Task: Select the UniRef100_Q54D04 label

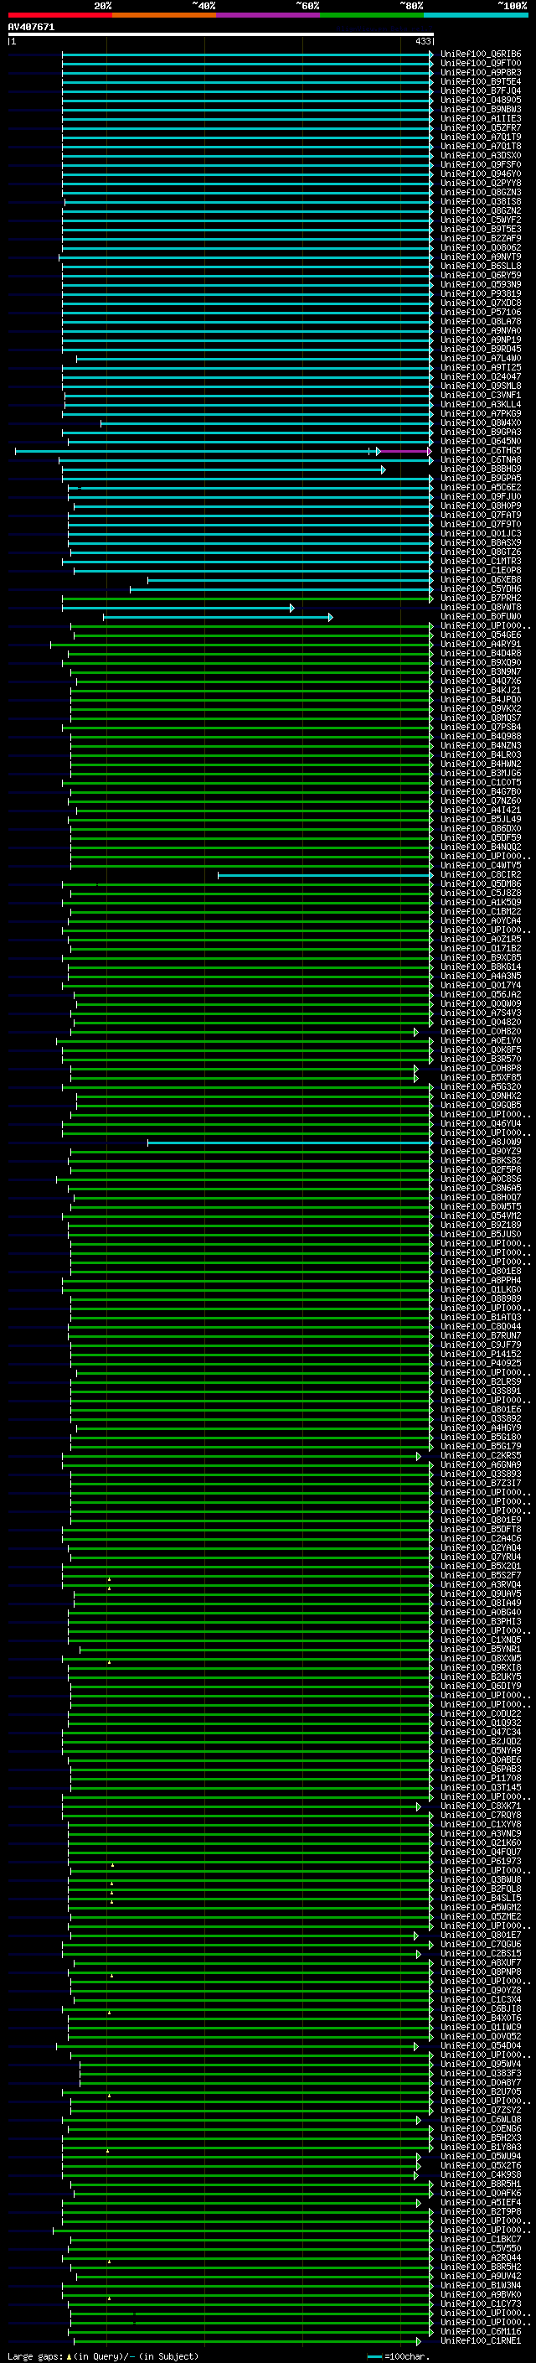Action: 481,2045
